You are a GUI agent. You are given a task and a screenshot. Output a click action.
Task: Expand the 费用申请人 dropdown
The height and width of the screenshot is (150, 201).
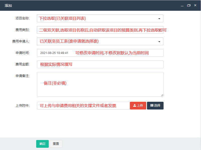100,41
